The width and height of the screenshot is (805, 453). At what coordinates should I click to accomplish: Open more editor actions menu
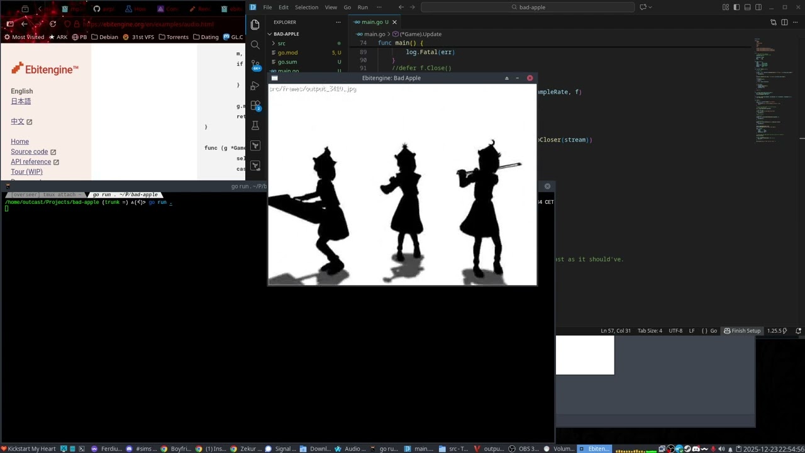796,22
